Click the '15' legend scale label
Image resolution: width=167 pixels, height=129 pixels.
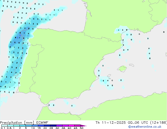[39, 128]
